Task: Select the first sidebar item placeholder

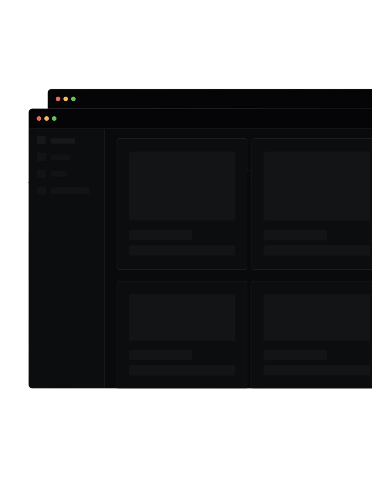Action: pyautogui.click(x=56, y=141)
